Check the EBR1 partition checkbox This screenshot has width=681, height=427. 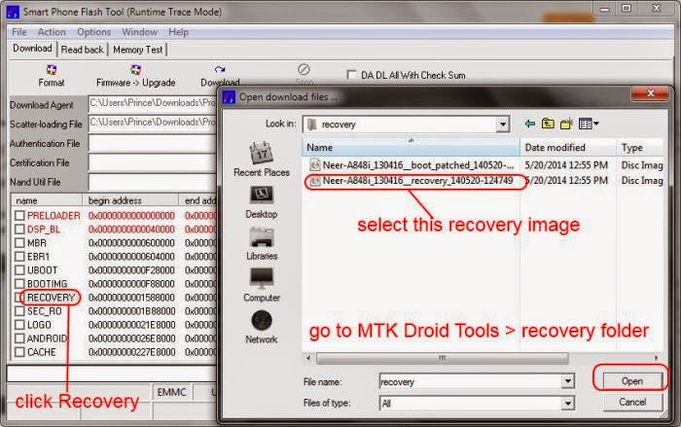pyautogui.click(x=19, y=256)
